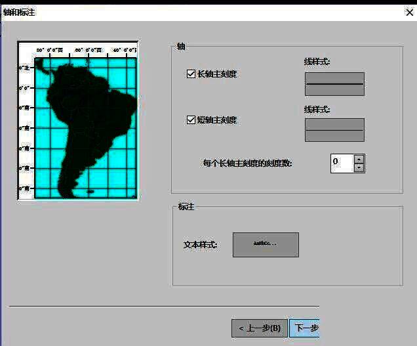417x346 pixels.
Task: Proceed with the 下一步 button
Action: point(305,328)
